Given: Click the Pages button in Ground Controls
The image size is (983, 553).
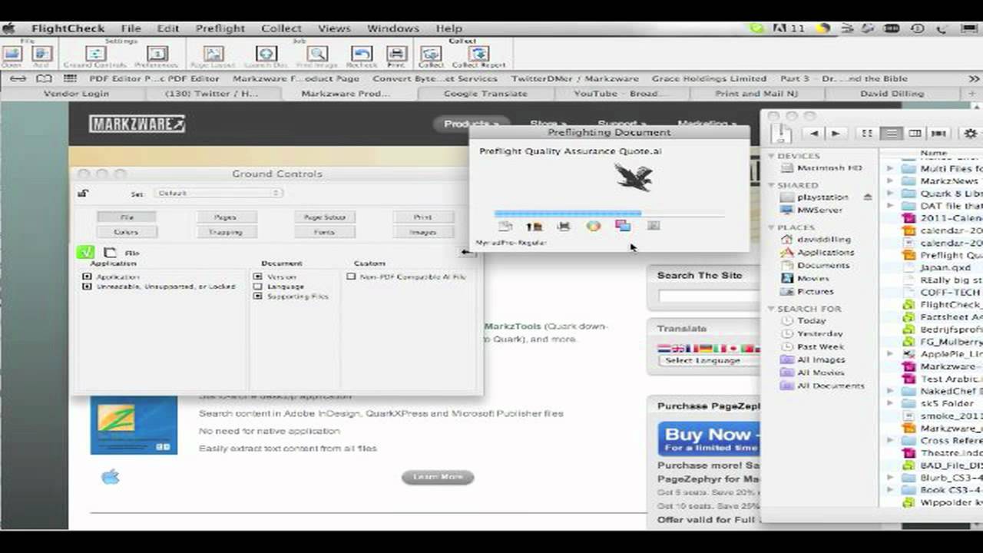Looking at the screenshot, I should [225, 217].
